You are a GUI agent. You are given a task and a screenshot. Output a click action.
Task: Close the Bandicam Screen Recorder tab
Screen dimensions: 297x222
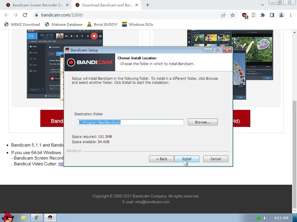coord(67,5)
